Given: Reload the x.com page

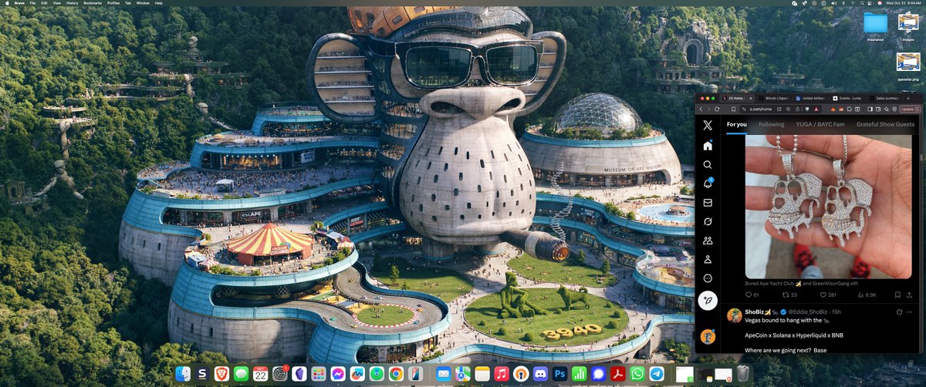Looking at the screenshot, I should pyautogui.click(x=717, y=109).
